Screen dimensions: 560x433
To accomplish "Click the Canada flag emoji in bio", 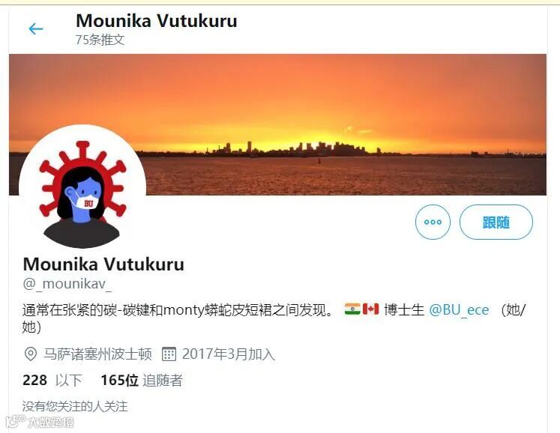I will 371,309.
